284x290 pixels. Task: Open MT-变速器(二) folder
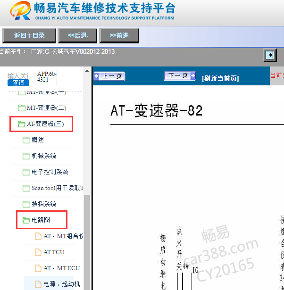tap(46, 108)
